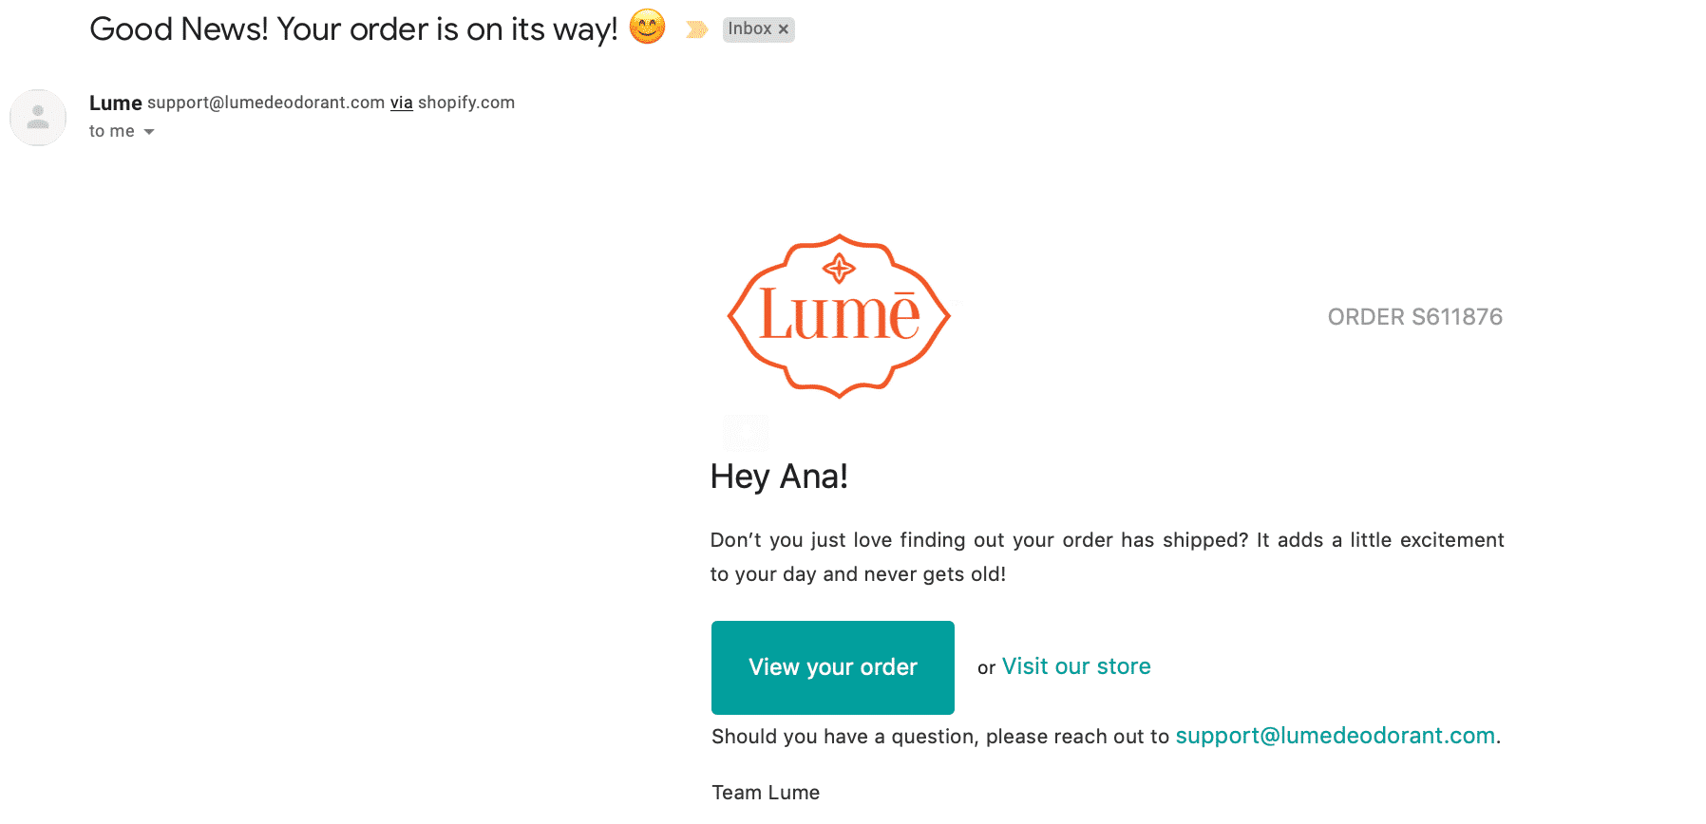Click the yellow importance marker icon

tap(696, 29)
